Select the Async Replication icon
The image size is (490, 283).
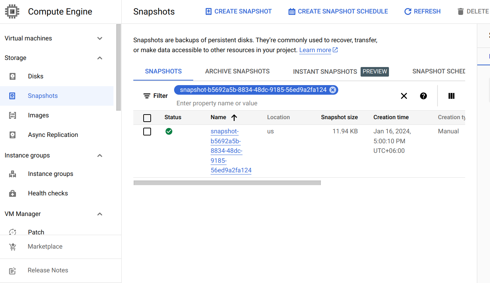12,134
